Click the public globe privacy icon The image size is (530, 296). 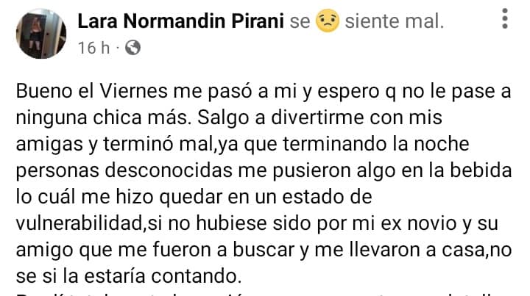coord(132,49)
